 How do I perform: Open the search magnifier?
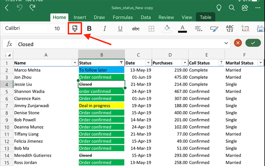point(232,8)
